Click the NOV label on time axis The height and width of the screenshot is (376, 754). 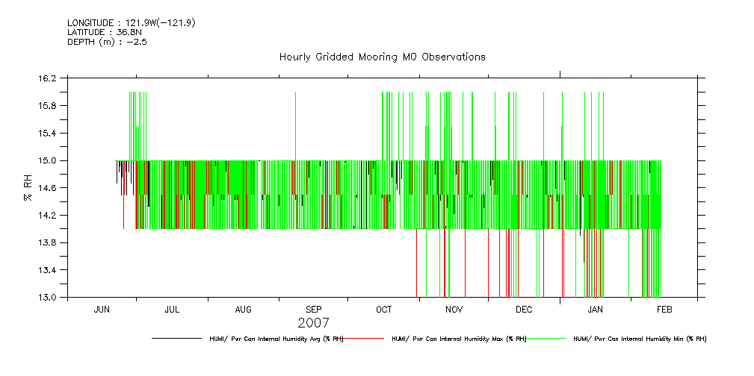[454, 309]
